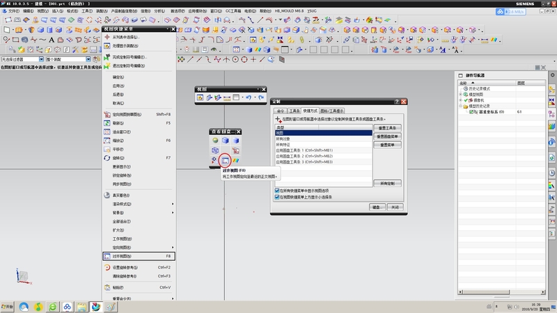Screen dimensions: 557x313
Task: Select 对齐视图 F8 menu entry
Action: tap(134, 257)
